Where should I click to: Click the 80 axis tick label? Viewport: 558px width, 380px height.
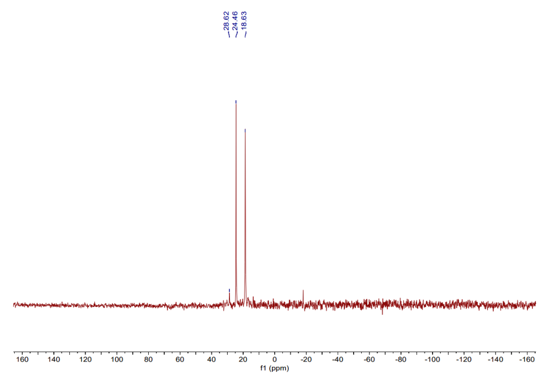point(148,360)
